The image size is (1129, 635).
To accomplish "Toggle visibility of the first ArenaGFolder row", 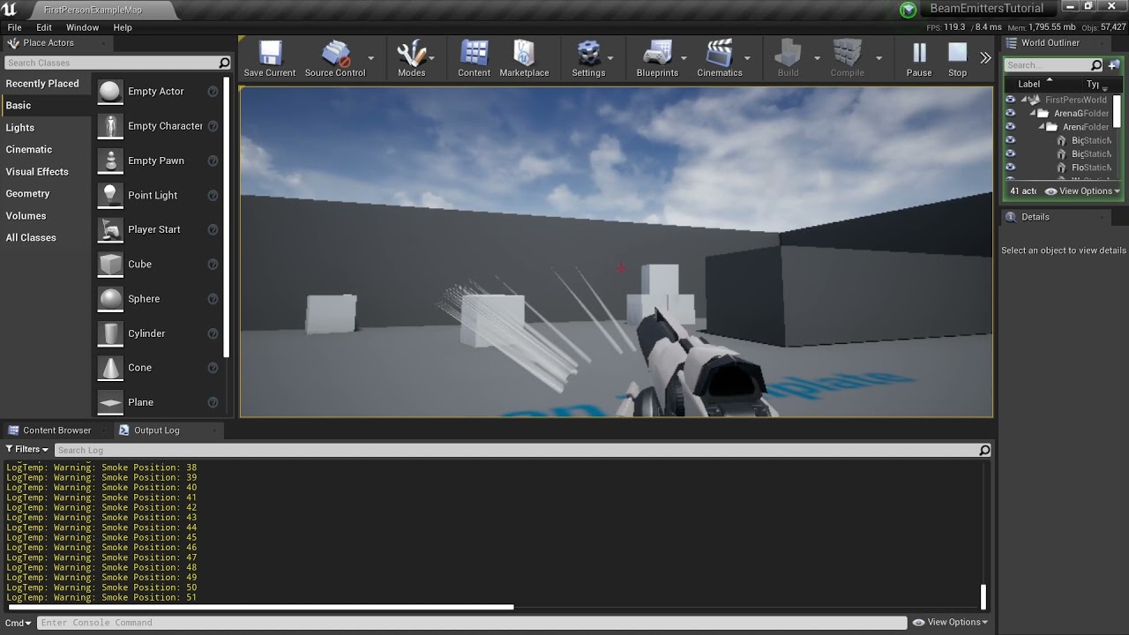I will [1011, 113].
